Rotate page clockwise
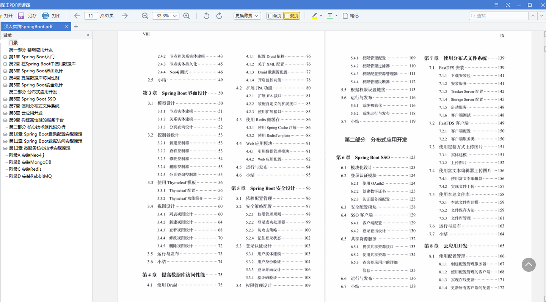This screenshot has width=546, height=302. pyautogui.click(x=219, y=16)
